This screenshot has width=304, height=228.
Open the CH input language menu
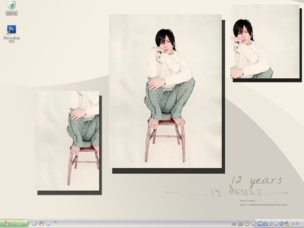point(234,224)
